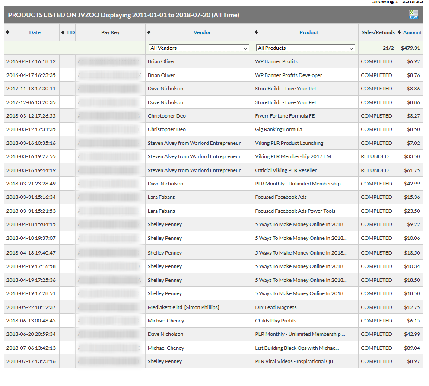The image size is (429, 386).
Task: Click the sort arrows beside TID header
Action: pyautogui.click(x=63, y=32)
